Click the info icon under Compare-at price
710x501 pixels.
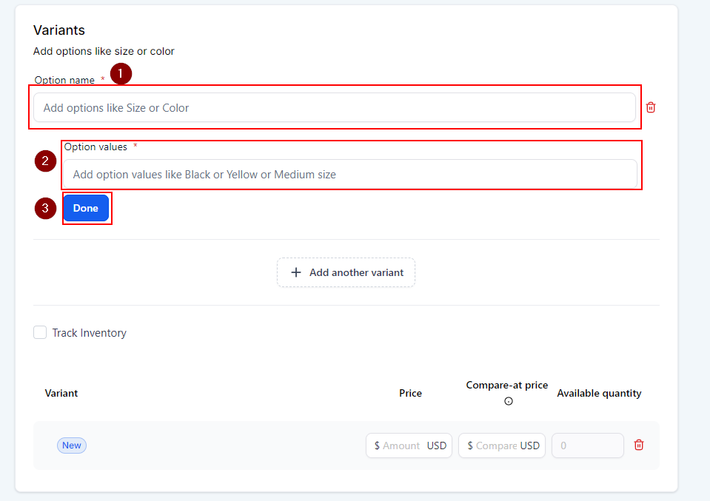(509, 401)
